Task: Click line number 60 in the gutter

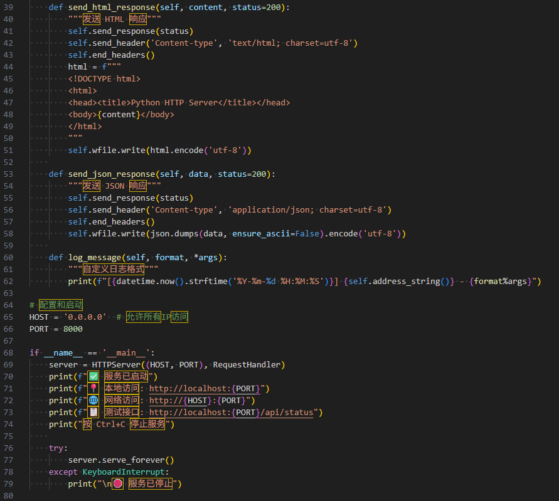Action: [x=8, y=257]
